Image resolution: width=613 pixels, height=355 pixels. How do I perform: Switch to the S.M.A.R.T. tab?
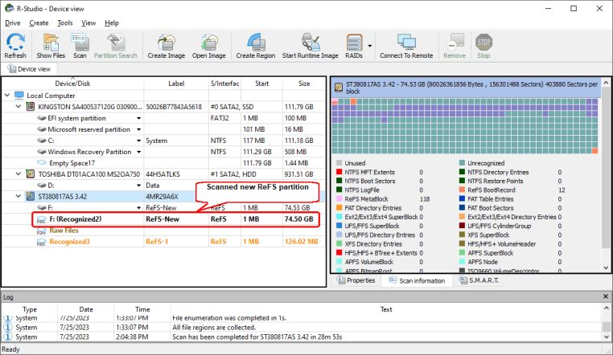coord(479,280)
